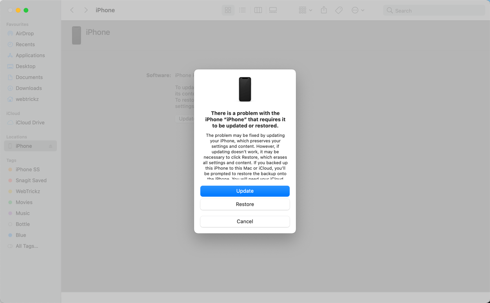Open iCloud Drive from the sidebar

click(x=30, y=123)
